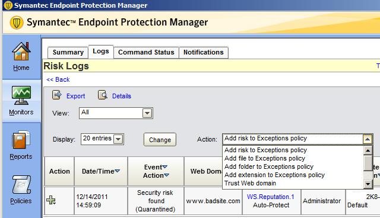Click the Change button
The height and width of the screenshot is (218, 380).
coord(160,140)
